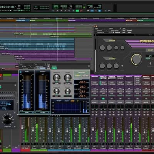Click fourth small knob in Comeback top row

(x=122, y=48)
